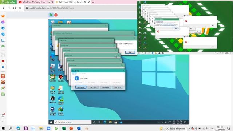Open YouTube from the browser sidebar
Screen dimensions: 233x131
(x=3, y=61)
